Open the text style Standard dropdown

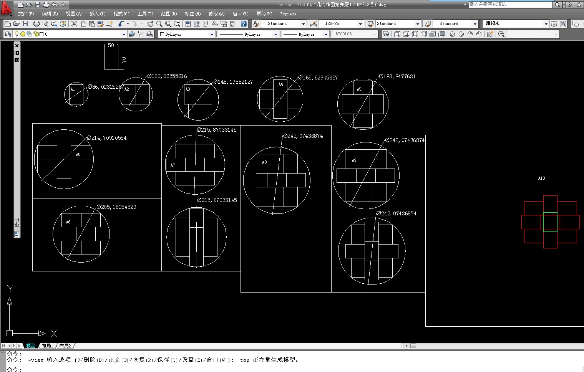pyautogui.click(x=303, y=24)
